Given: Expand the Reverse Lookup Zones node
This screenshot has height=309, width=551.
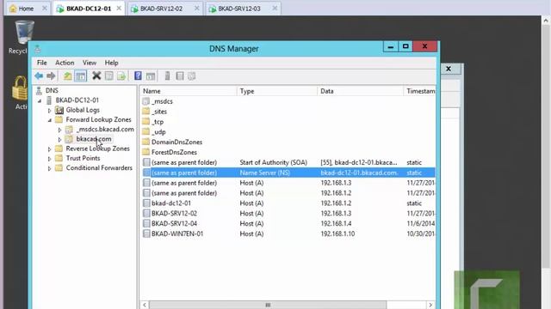Looking at the screenshot, I should 50,148.
